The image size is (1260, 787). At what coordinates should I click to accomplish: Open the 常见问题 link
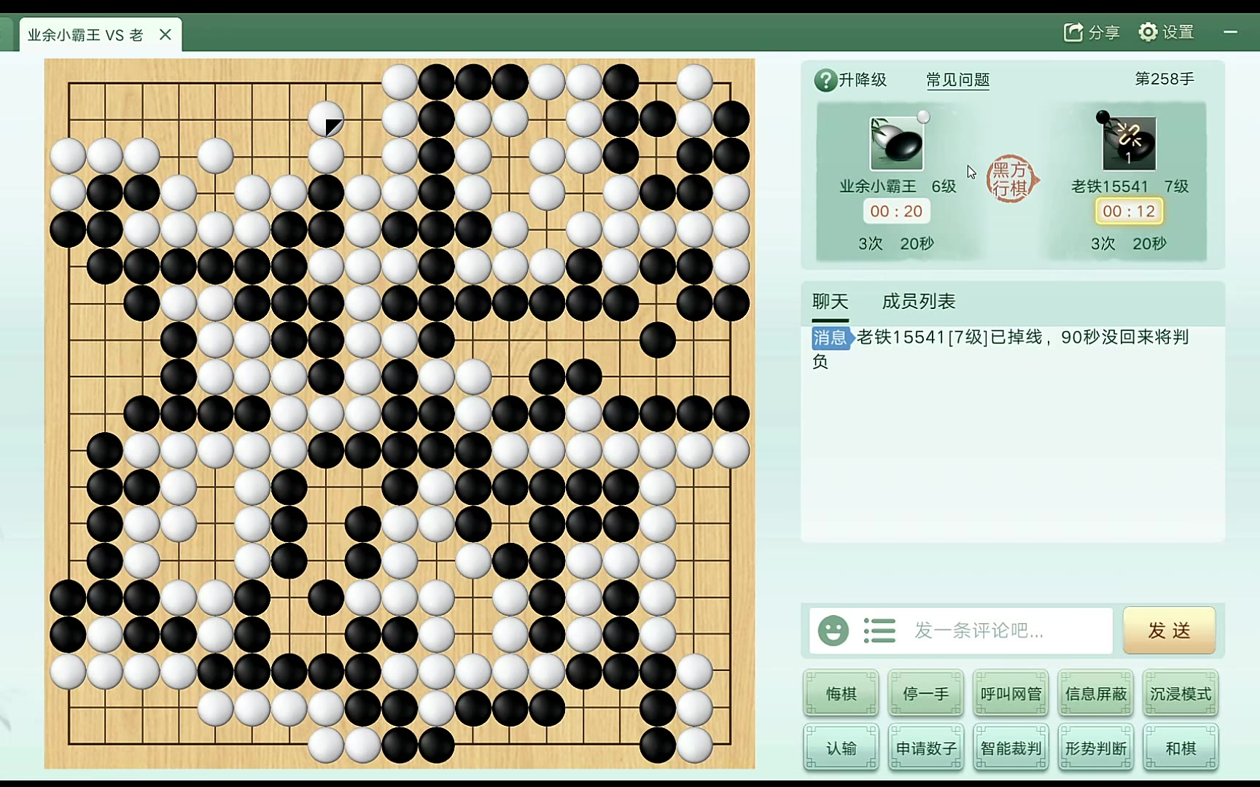pos(957,79)
